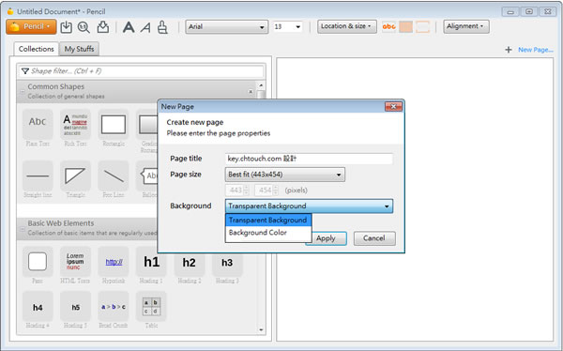Open the Location & size dropdown
Screen dimensions: 563x351
(x=347, y=26)
